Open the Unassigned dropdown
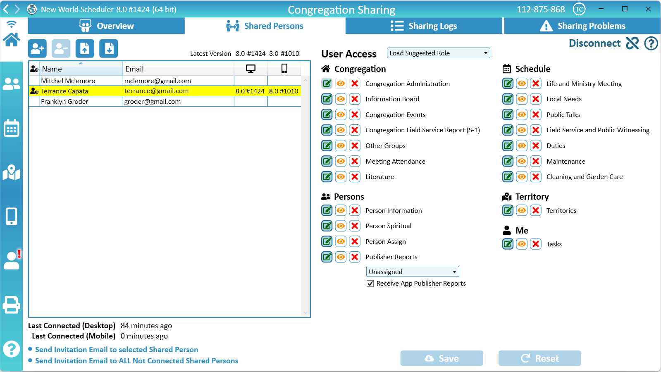Image resolution: width=661 pixels, height=372 pixels. [412, 272]
